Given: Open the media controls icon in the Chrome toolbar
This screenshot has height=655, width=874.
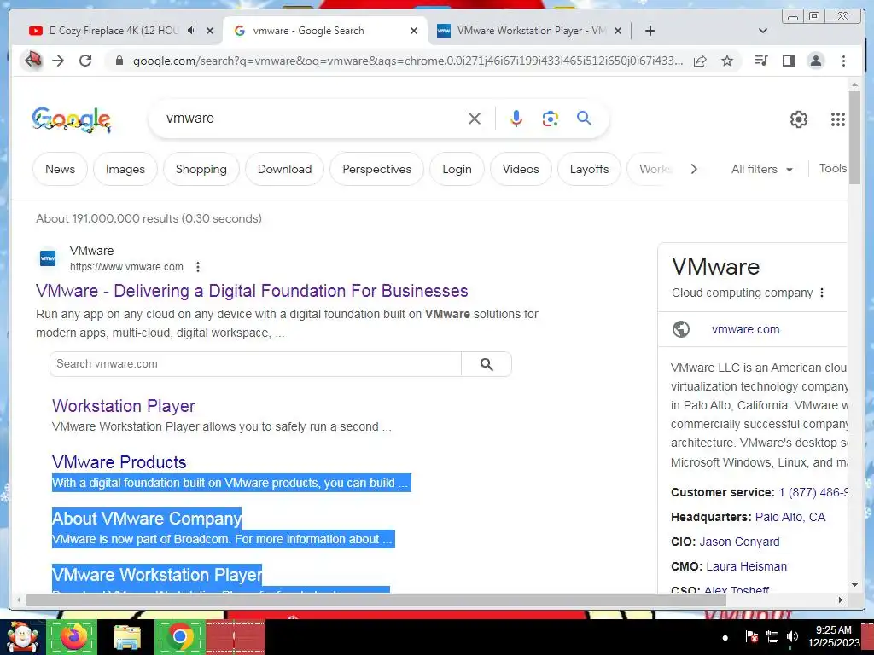Looking at the screenshot, I should [760, 61].
